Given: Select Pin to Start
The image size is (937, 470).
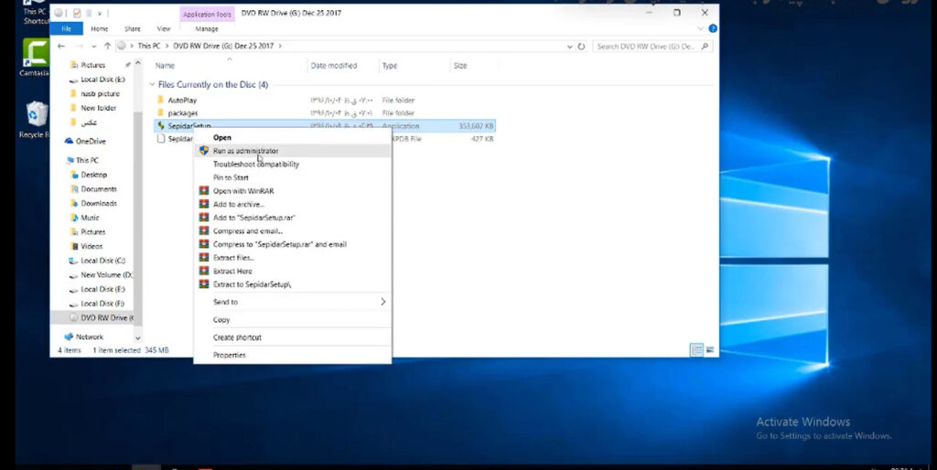Looking at the screenshot, I should 293,177.
